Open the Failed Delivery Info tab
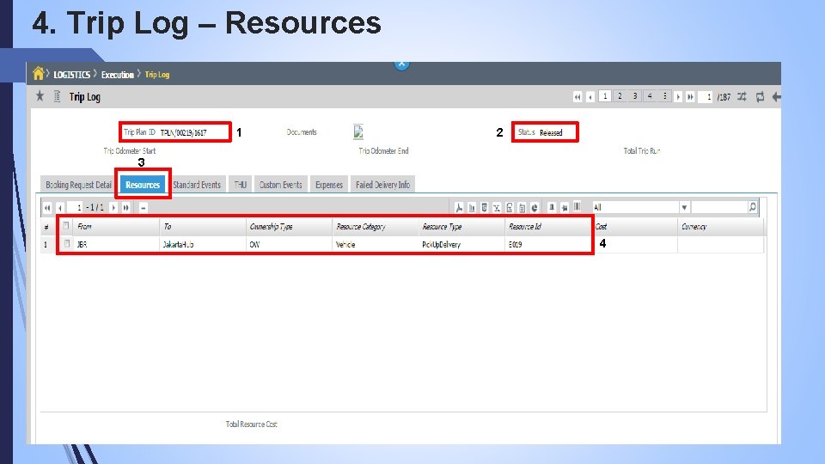Image resolution: width=825 pixels, height=464 pixels. pos(382,185)
